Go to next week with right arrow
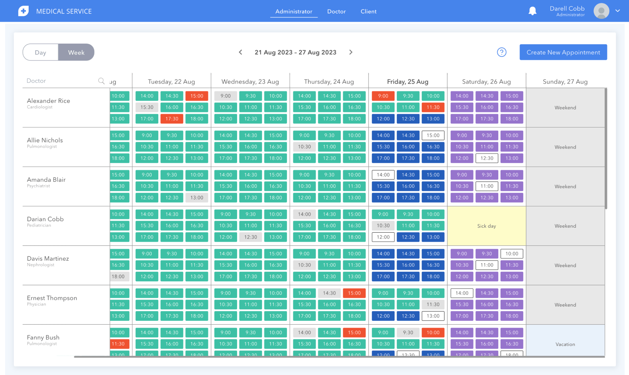This screenshot has width=629, height=375. pos(351,52)
